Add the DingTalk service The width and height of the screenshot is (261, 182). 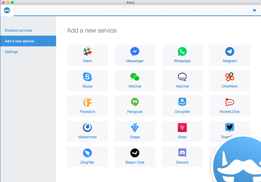(x=87, y=157)
